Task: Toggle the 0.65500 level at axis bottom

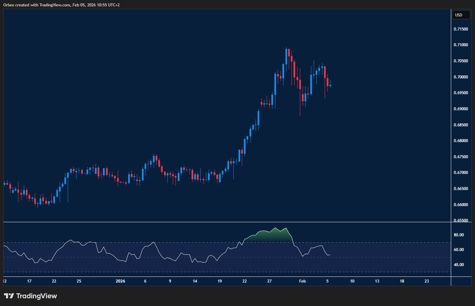Action: [461, 220]
